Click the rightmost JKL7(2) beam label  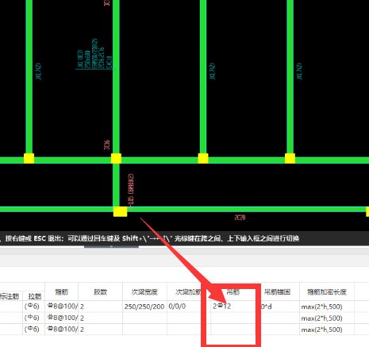[299, 71]
